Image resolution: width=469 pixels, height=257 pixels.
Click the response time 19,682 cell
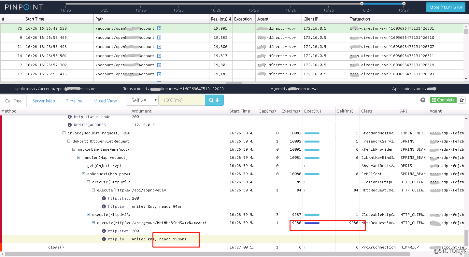tap(220, 38)
